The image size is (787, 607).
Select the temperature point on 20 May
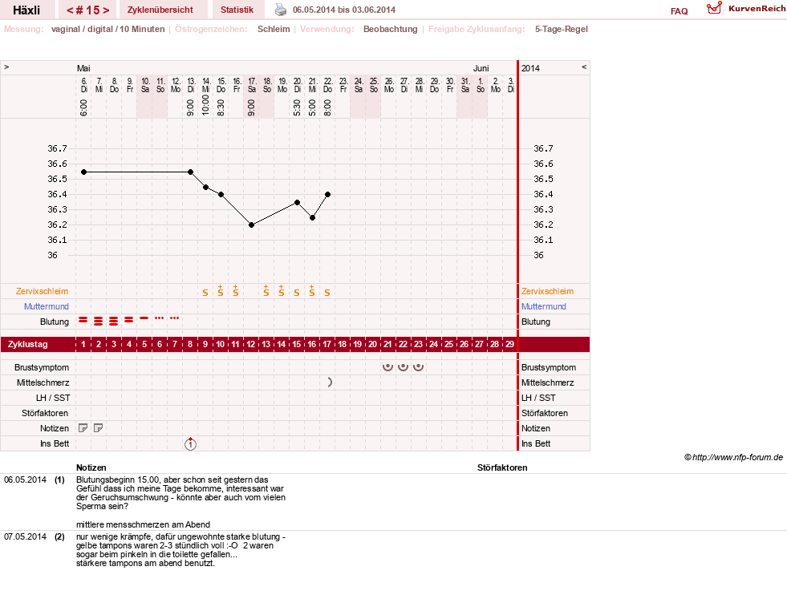coord(297,202)
